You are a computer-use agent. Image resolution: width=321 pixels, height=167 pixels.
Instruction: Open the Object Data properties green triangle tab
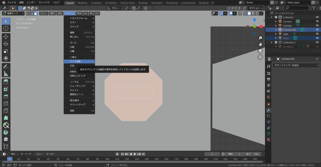[269, 133]
